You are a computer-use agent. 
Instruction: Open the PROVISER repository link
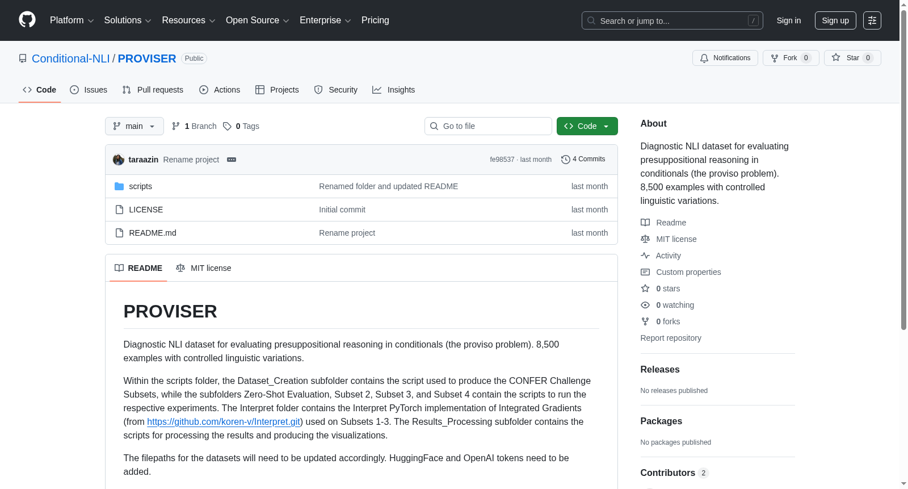pyautogui.click(x=147, y=58)
